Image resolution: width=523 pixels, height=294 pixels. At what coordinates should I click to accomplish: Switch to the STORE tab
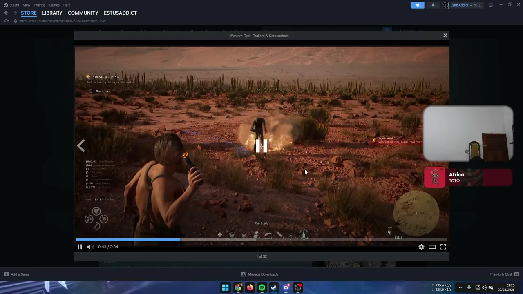coord(29,13)
